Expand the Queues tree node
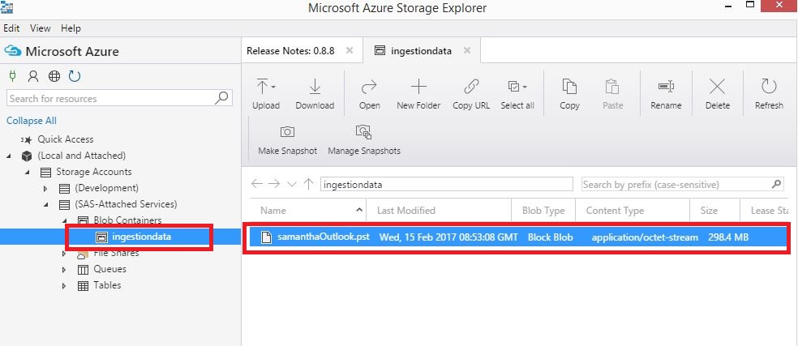The height and width of the screenshot is (346, 798). point(64,270)
